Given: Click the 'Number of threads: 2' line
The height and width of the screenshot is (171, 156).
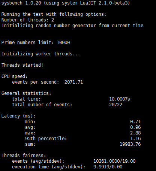Looking at the screenshot, I should point(28,20).
